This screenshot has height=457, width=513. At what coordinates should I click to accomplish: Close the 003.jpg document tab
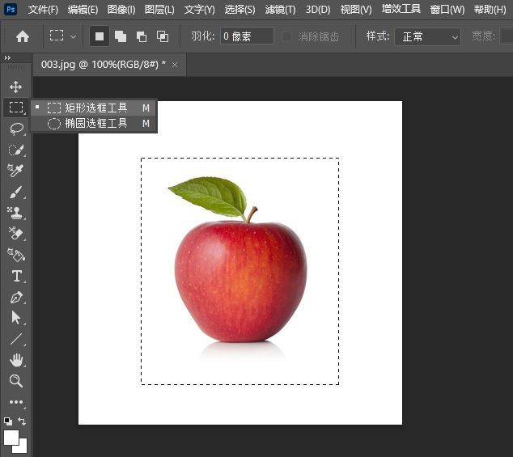(x=173, y=64)
